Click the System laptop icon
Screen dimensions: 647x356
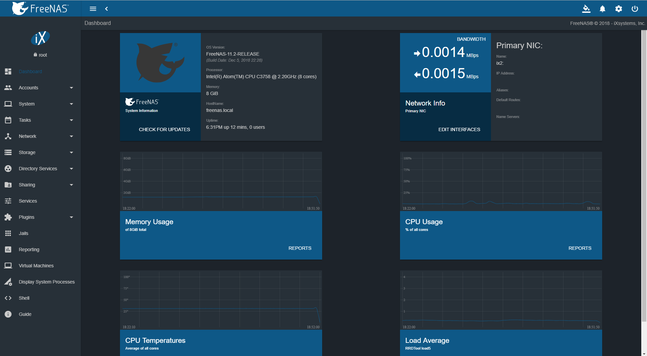pos(8,104)
